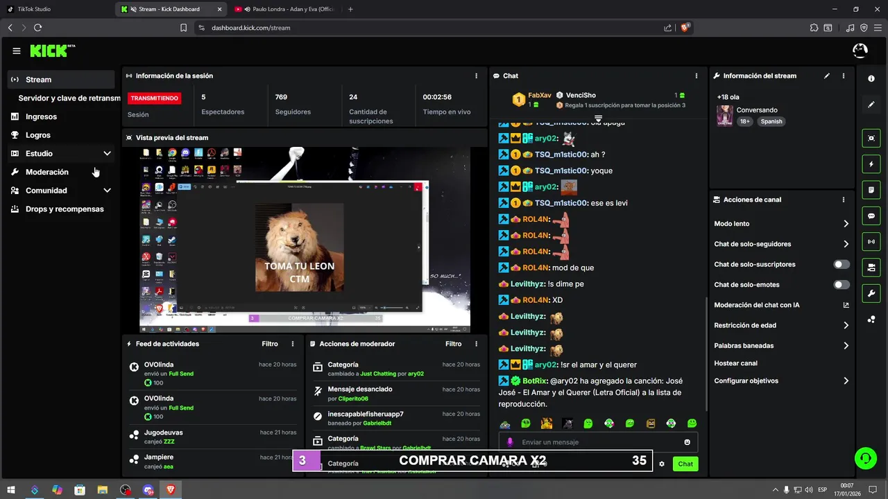The width and height of the screenshot is (888, 499).
Task: Click the three-dots cluster icon in the right sidebar
Action: point(871,319)
